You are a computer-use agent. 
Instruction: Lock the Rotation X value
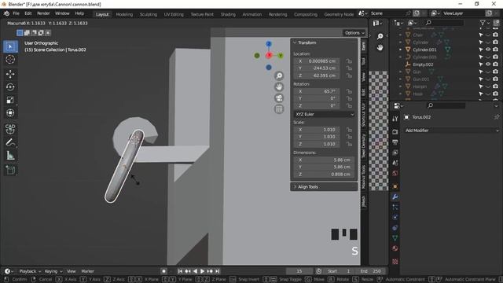349,91
